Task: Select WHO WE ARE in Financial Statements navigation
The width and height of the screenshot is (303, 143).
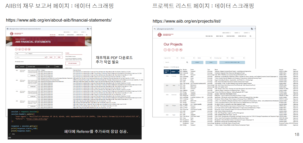Action: 52,35
